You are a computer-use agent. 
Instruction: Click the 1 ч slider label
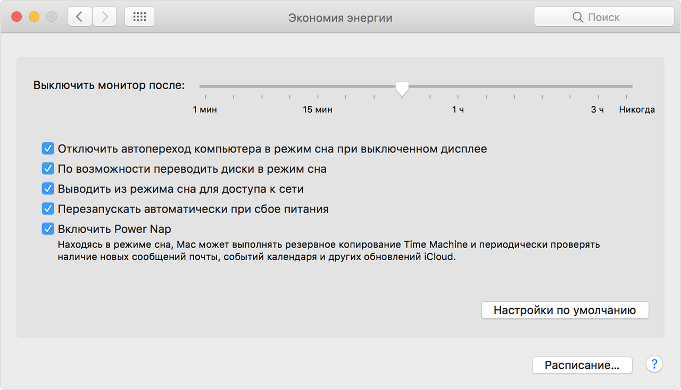458,110
